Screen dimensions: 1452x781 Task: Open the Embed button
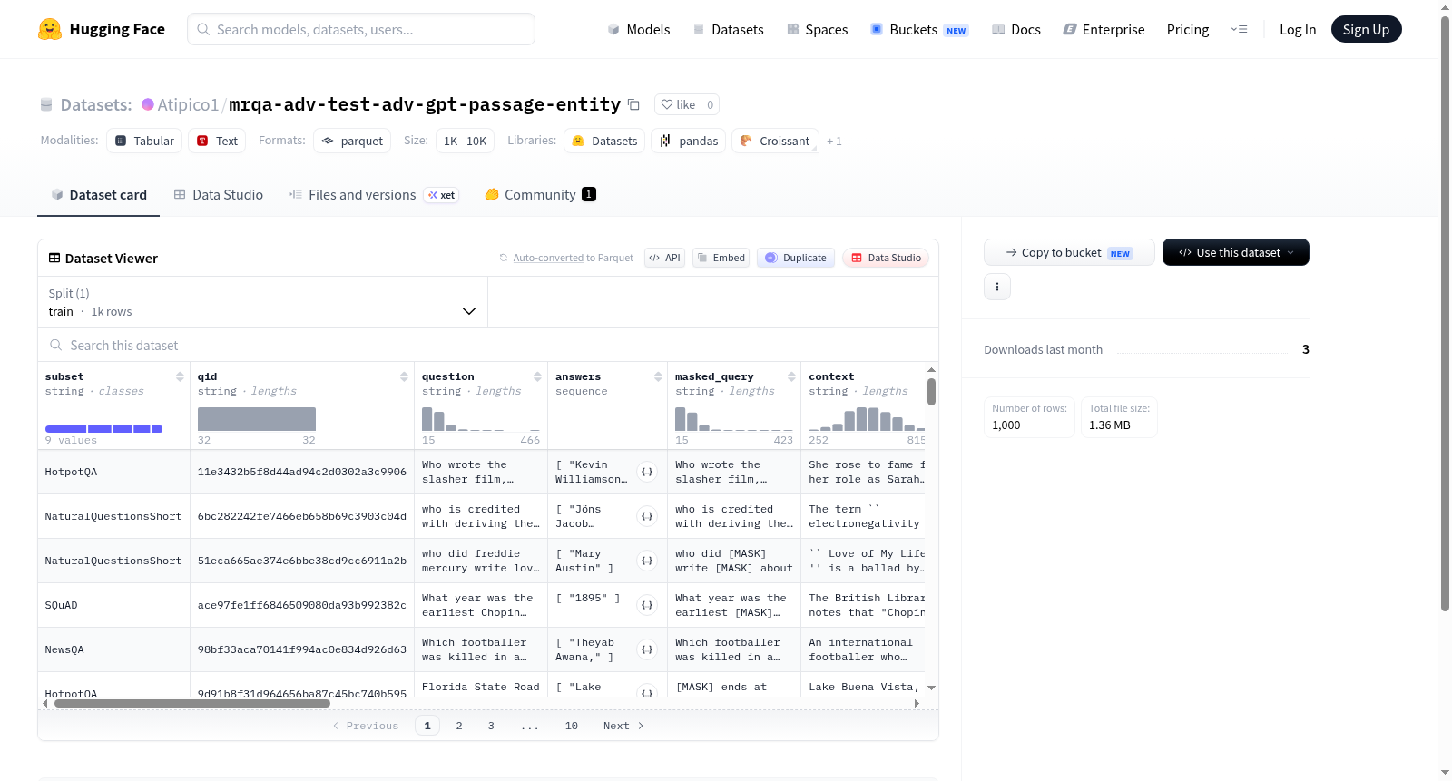721,258
